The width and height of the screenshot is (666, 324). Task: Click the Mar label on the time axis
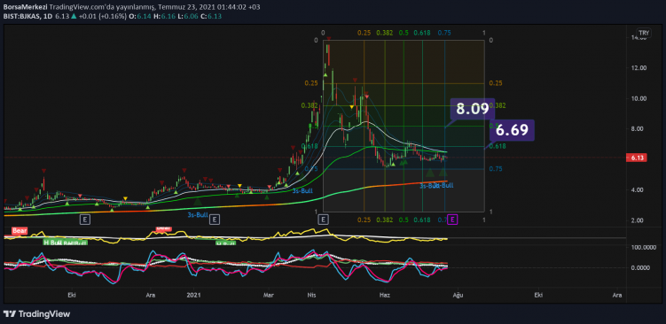click(x=268, y=295)
